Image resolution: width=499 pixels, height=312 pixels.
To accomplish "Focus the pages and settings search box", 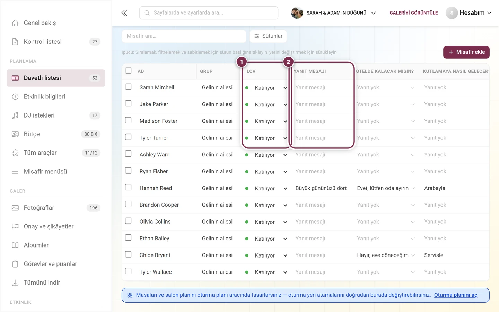I will (x=209, y=13).
